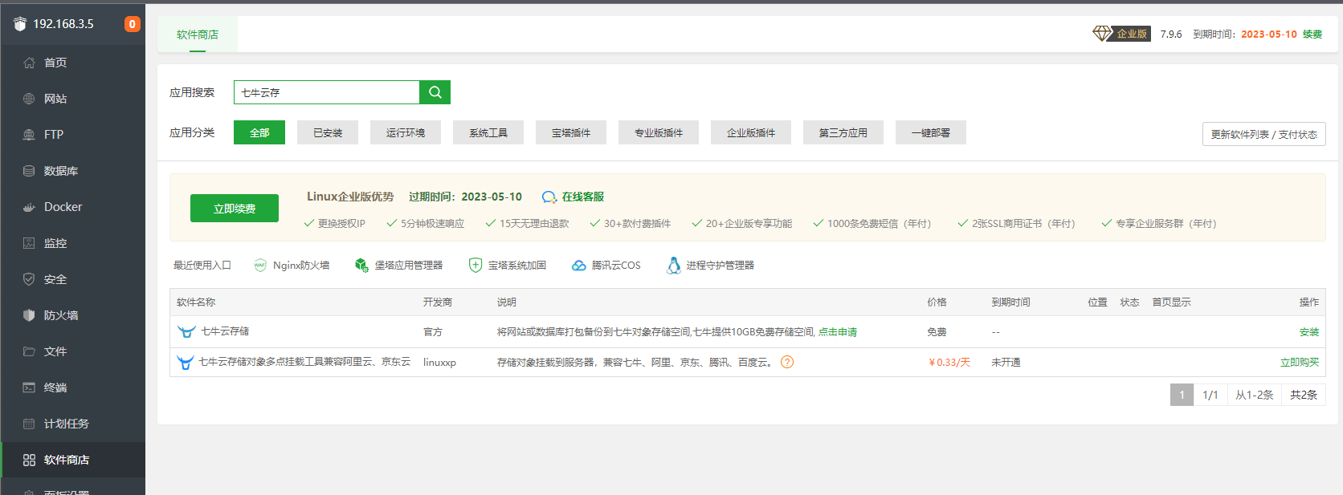Click the home icon beside 首页

[x=29, y=63]
